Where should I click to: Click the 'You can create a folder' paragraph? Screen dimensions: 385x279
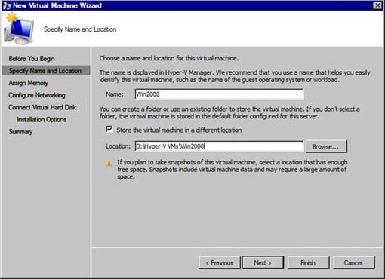click(229, 112)
